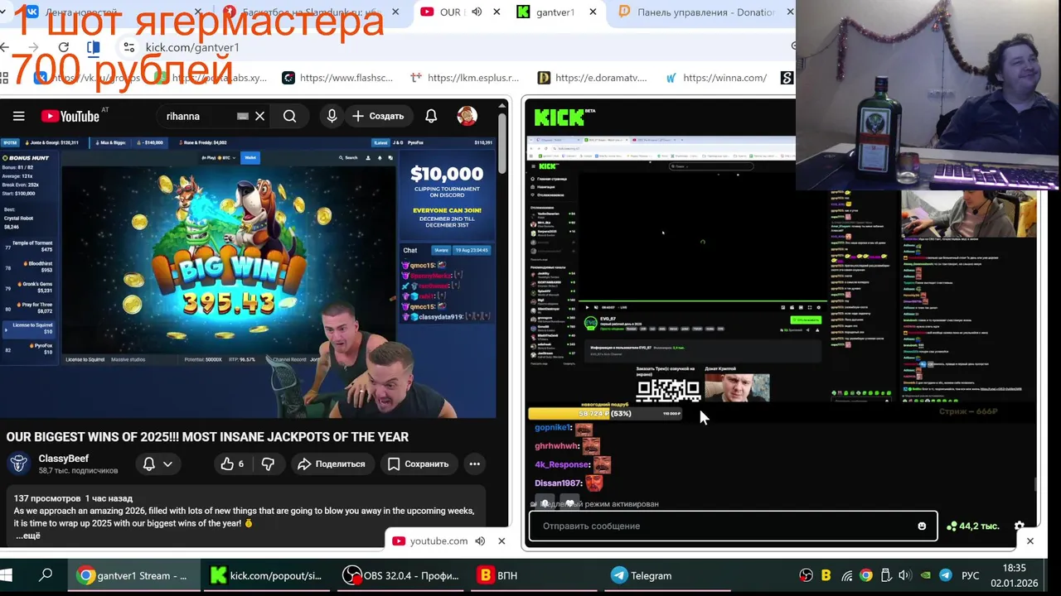This screenshot has width=1061, height=596.
Task: Open the NVIDIA tray icon
Action: 925,575
